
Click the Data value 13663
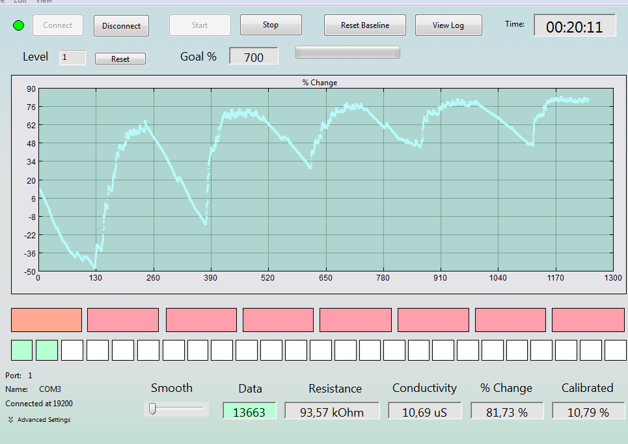click(249, 411)
